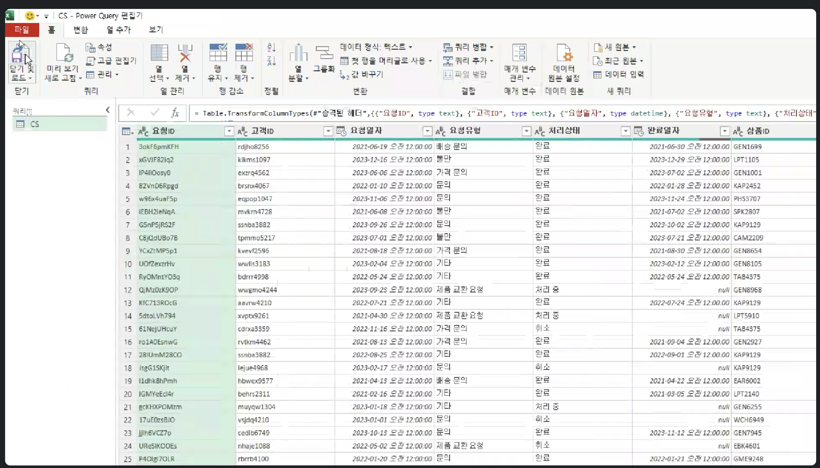Screen dimensions: 820x468
Task: Open the 요청ID column filter dropdown
Action: click(229, 131)
